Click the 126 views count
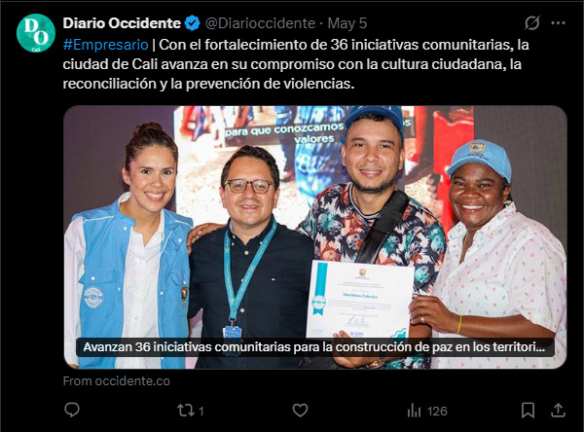Image resolution: width=584 pixels, height=432 pixels. click(437, 412)
